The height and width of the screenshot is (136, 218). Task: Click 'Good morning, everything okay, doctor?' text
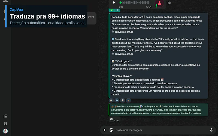coord(137,39)
